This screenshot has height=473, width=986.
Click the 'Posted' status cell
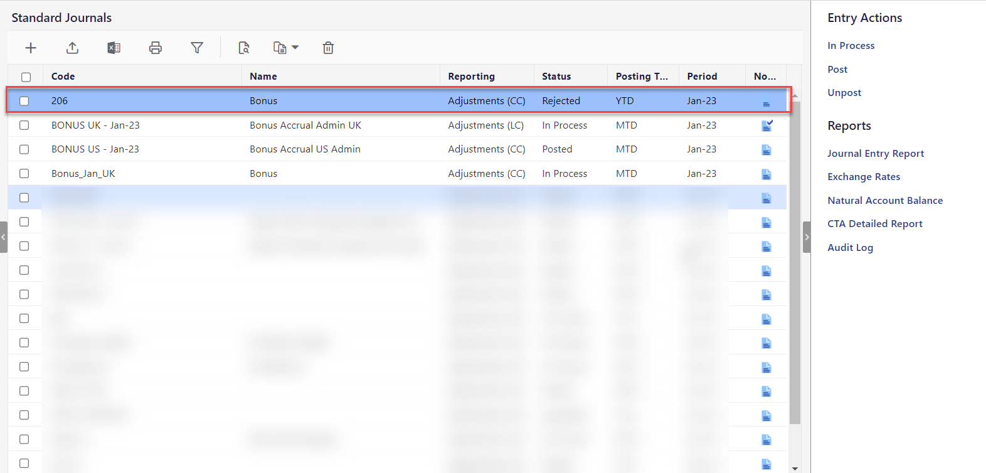point(557,149)
